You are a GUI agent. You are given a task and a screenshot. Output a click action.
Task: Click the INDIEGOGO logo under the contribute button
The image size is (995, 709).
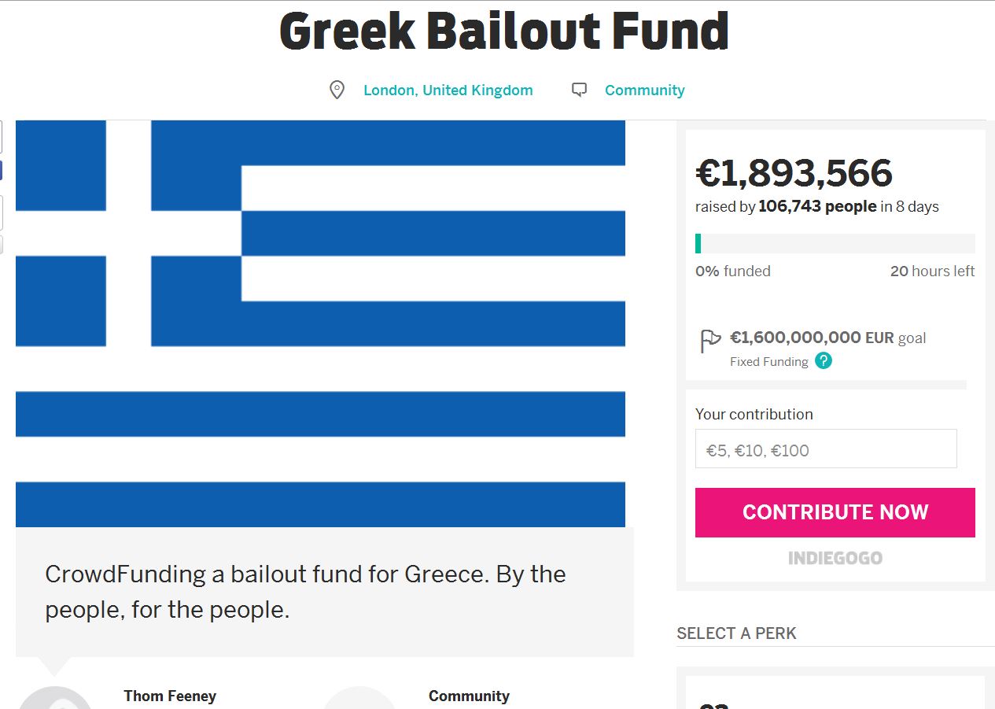coord(835,558)
